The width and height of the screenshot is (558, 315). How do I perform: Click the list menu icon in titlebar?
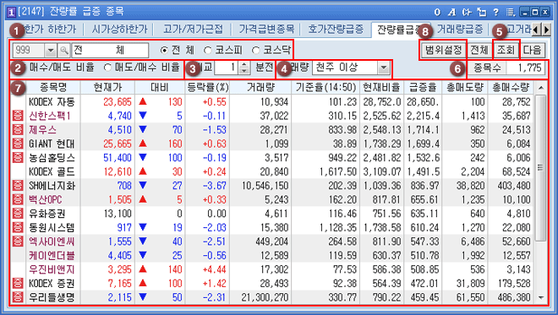coord(511,12)
